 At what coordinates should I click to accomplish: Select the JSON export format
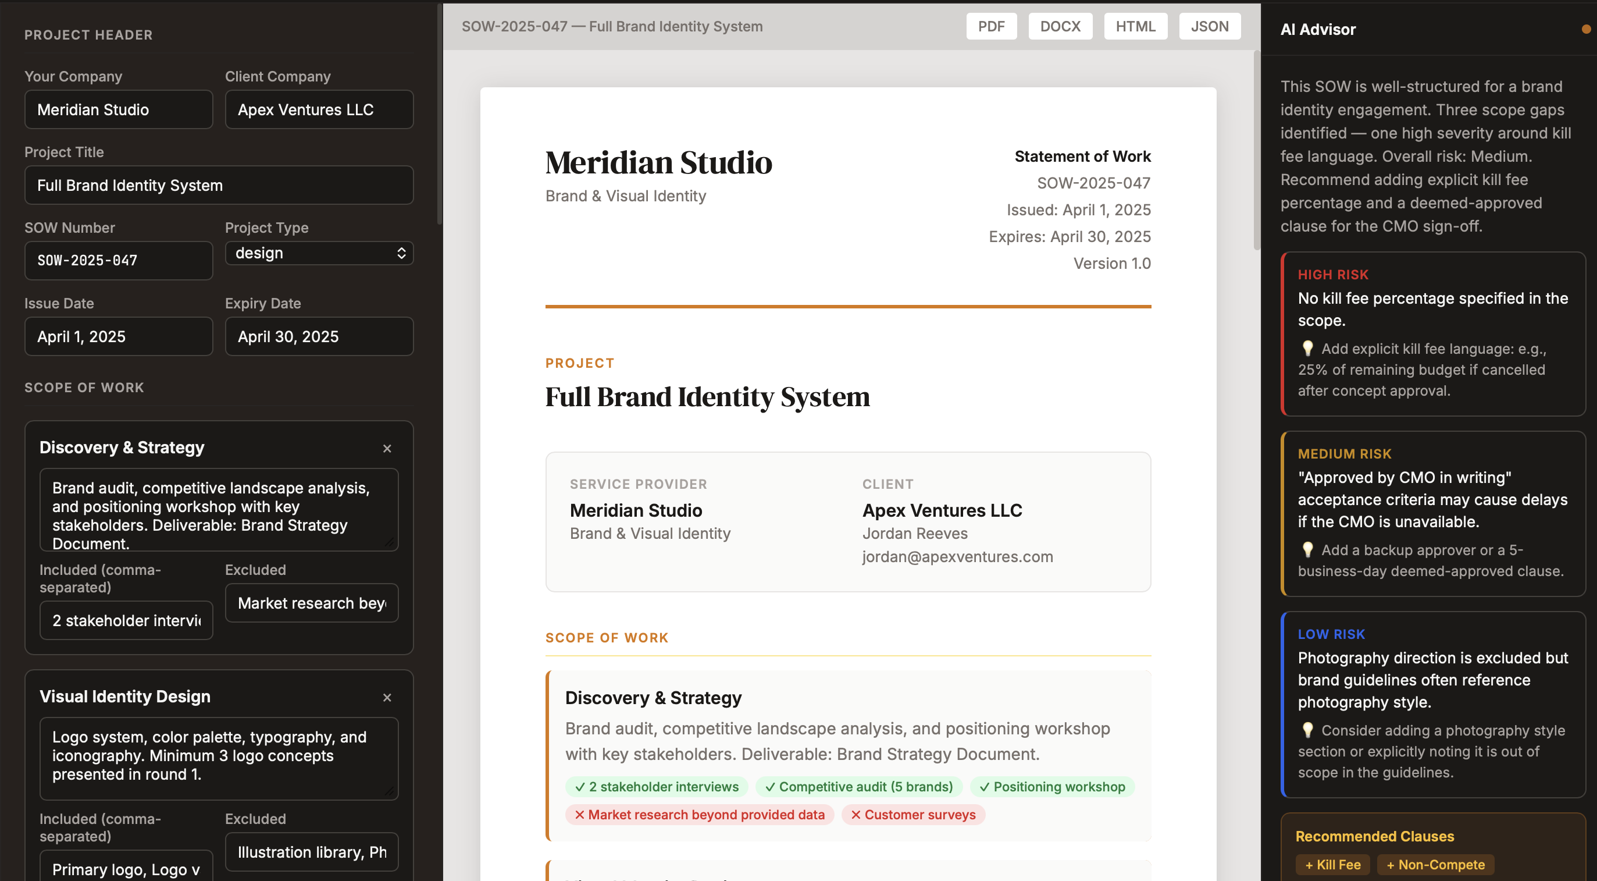[1209, 27]
